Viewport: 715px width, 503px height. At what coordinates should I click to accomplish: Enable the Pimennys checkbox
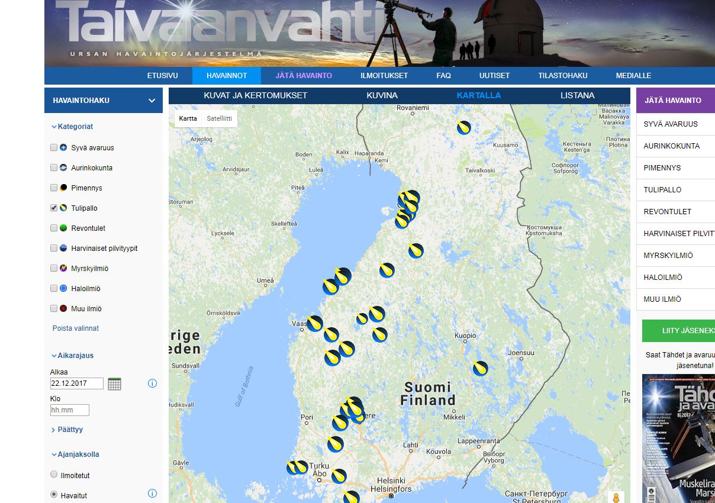(x=54, y=188)
